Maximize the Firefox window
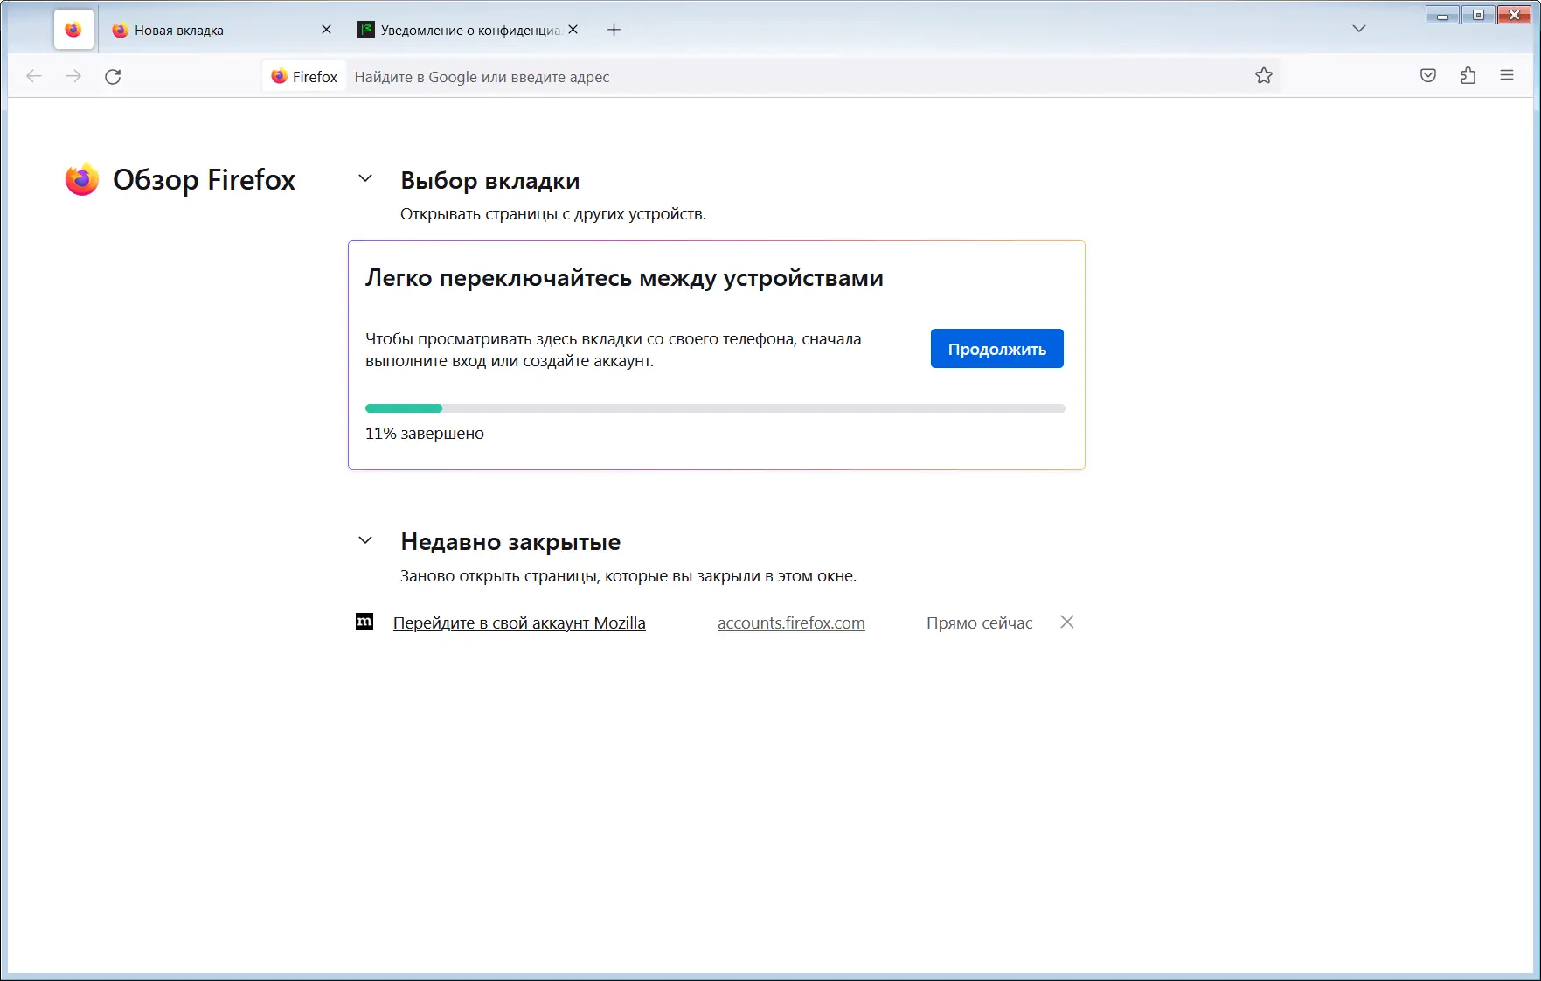The image size is (1541, 981). click(1478, 15)
